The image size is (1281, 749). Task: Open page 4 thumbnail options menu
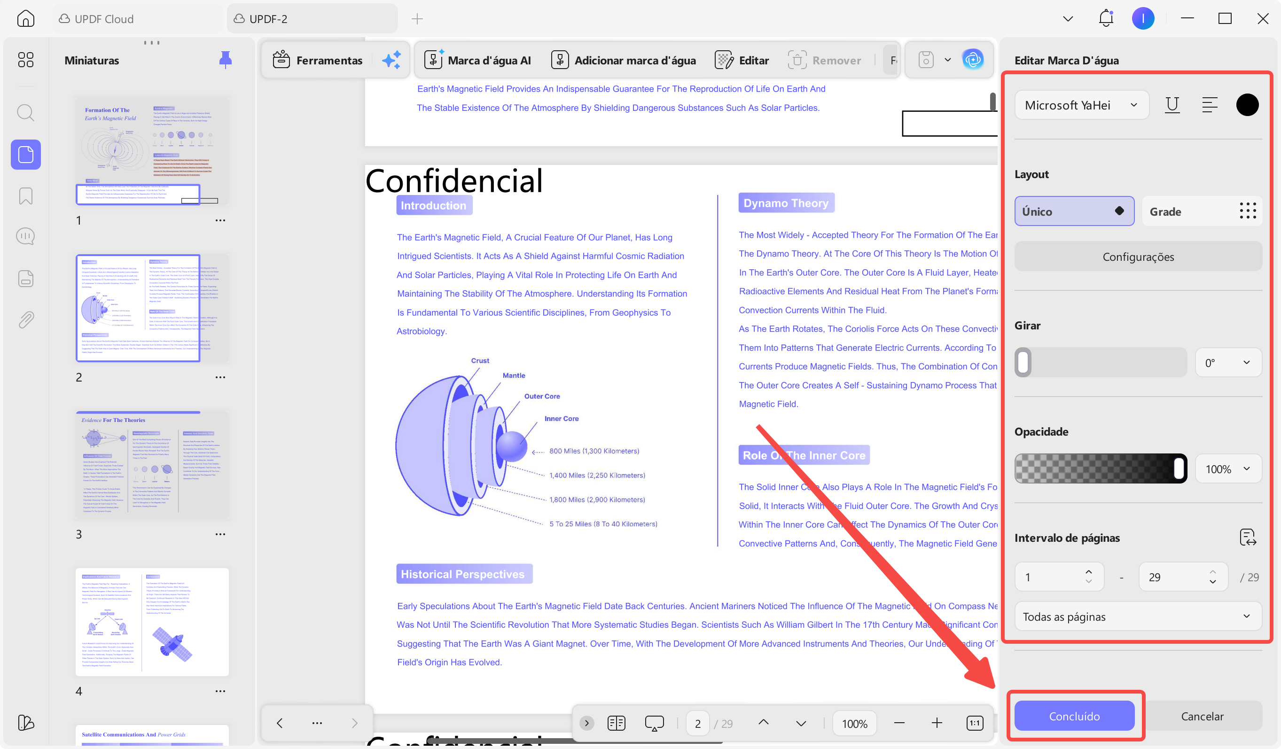220,691
